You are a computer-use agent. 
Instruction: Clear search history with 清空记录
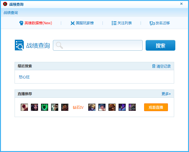click(x=163, y=66)
